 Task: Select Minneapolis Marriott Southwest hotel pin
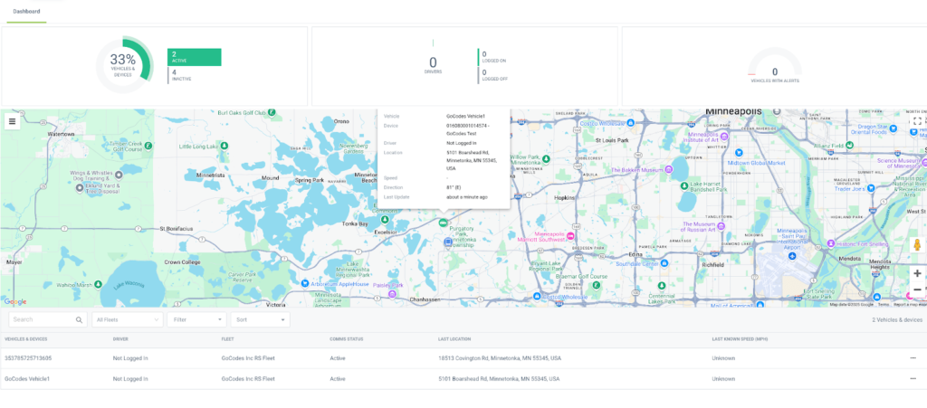570,235
